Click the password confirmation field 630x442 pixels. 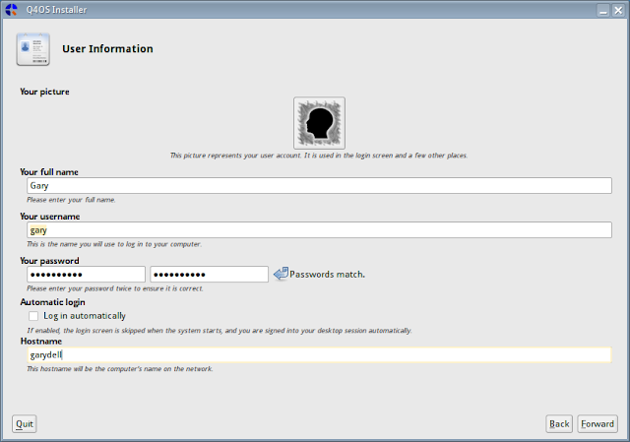point(209,274)
